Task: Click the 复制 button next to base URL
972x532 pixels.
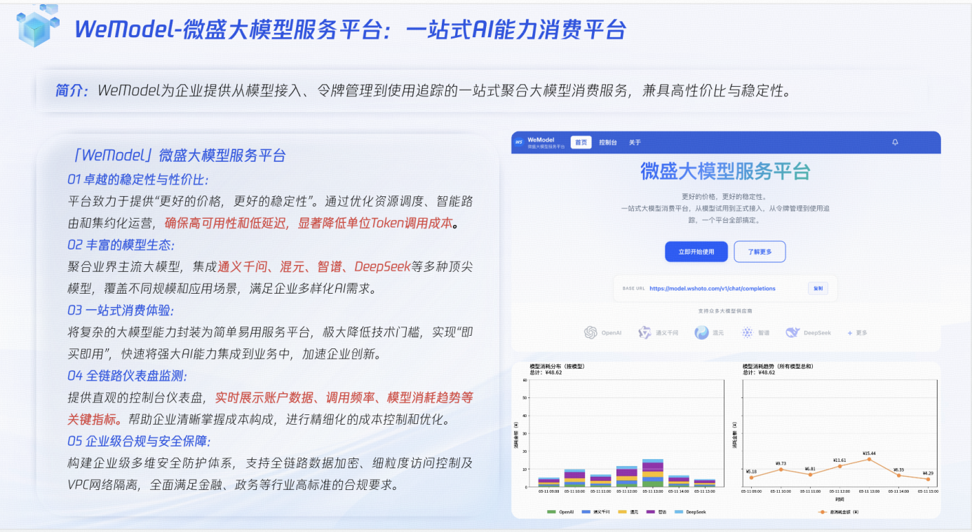Action: click(818, 288)
